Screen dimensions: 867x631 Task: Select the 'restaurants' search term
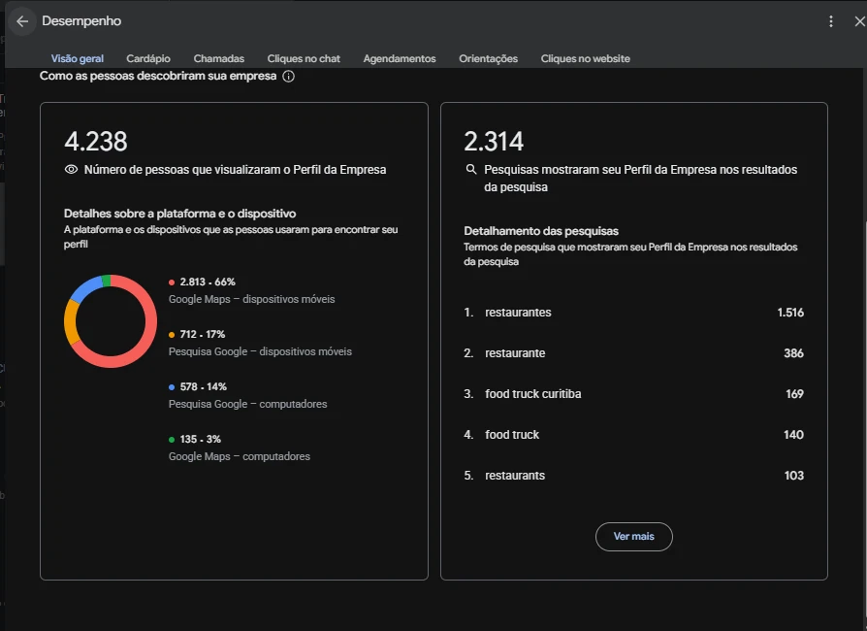tap(633, 476)
